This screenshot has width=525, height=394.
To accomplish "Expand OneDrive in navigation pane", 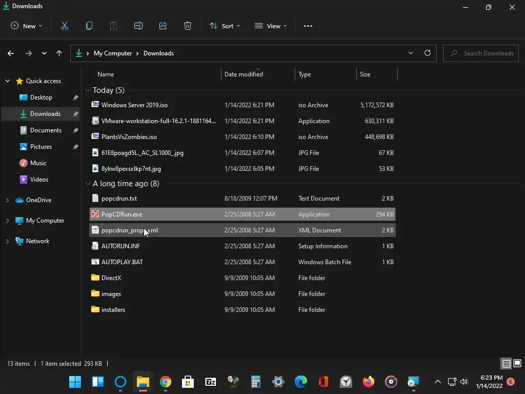I will (x=7, y=200).
